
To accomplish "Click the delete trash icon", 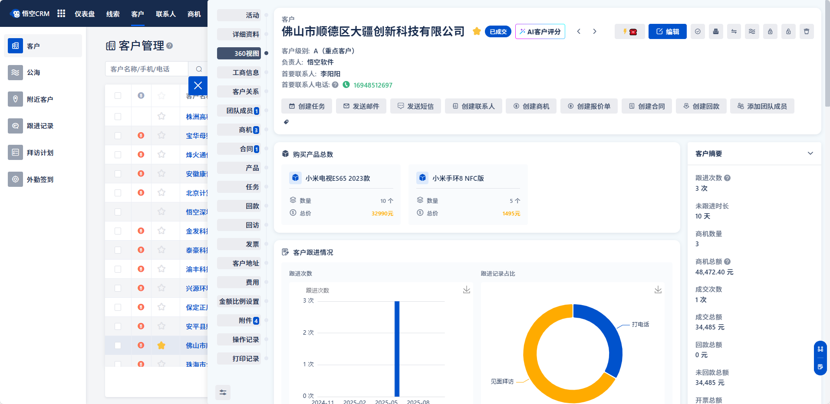I will point(807,32).
